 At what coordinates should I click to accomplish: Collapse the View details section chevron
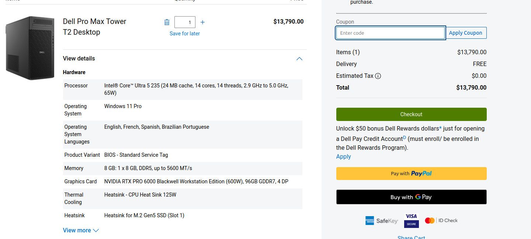(299, 59)
